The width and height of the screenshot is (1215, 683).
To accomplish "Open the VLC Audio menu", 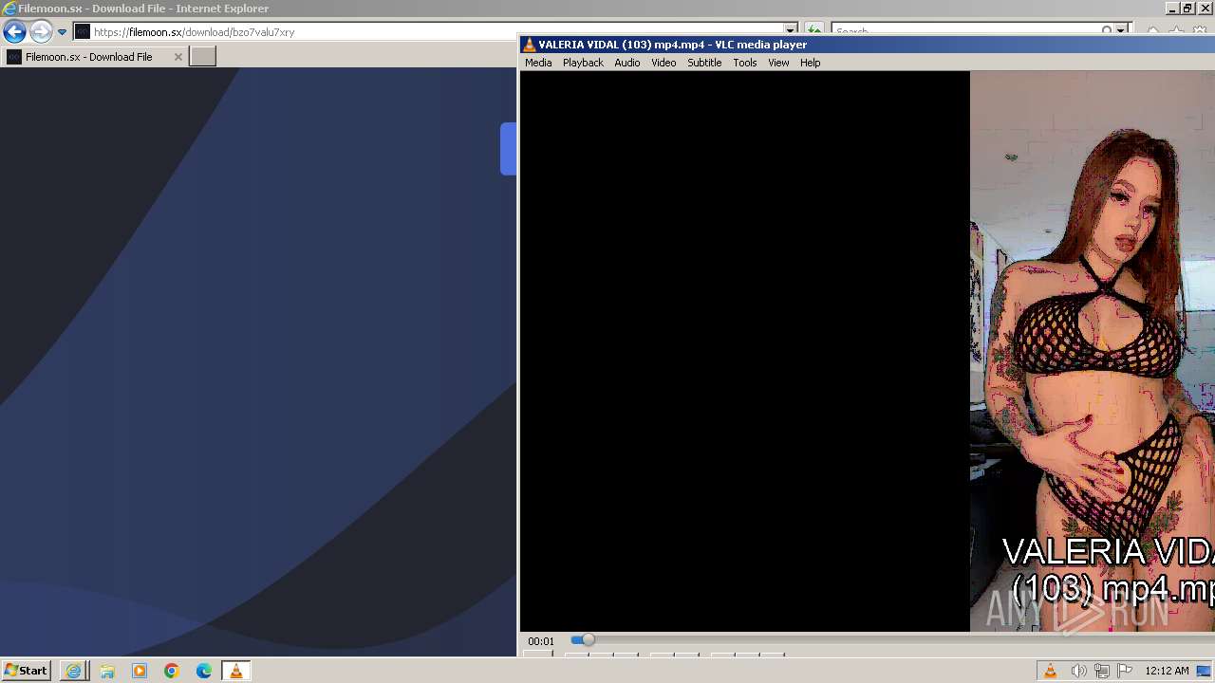I will coord(626,63).
